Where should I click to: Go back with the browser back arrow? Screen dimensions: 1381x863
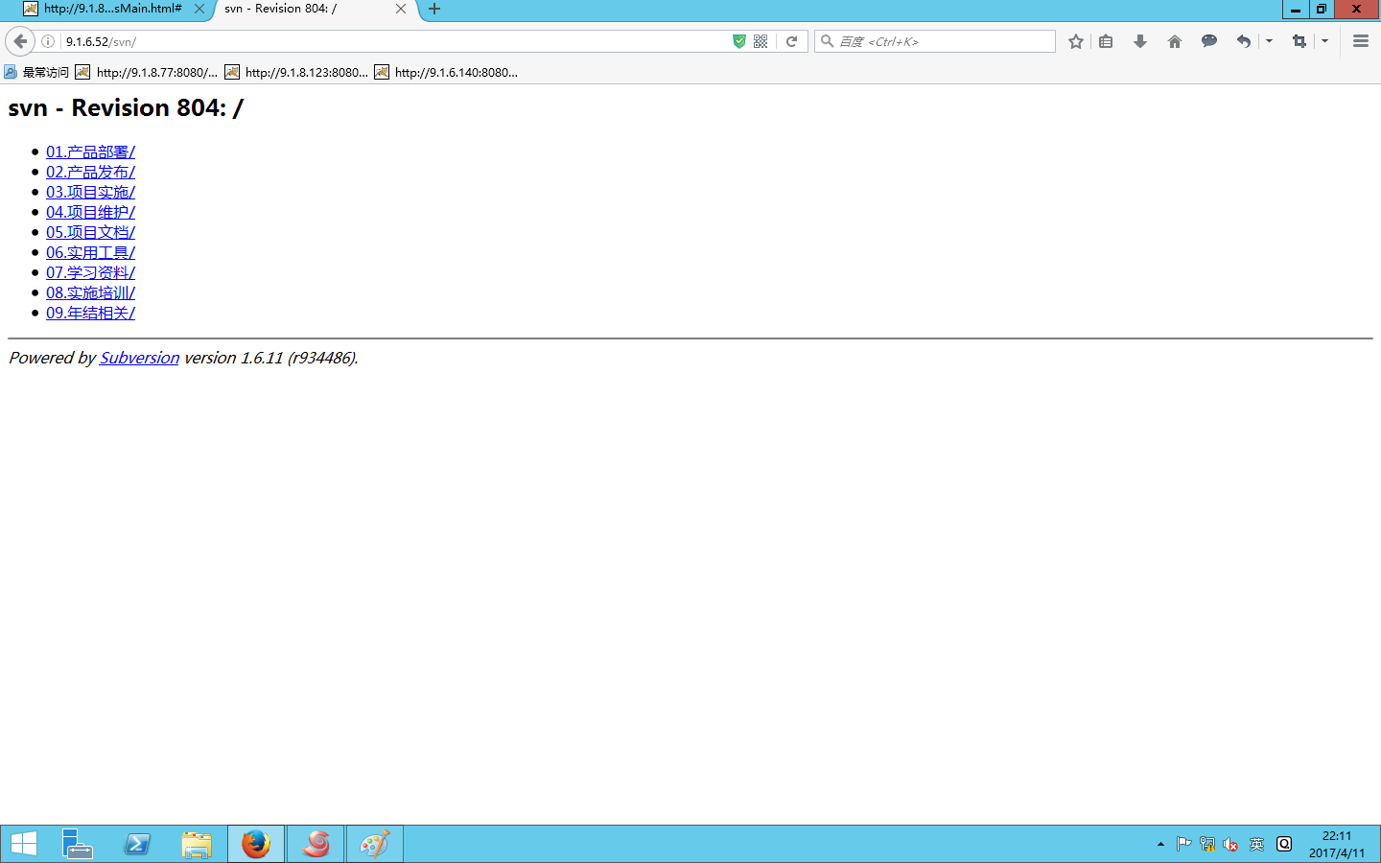pyautogui.click(x=20, y=41)
